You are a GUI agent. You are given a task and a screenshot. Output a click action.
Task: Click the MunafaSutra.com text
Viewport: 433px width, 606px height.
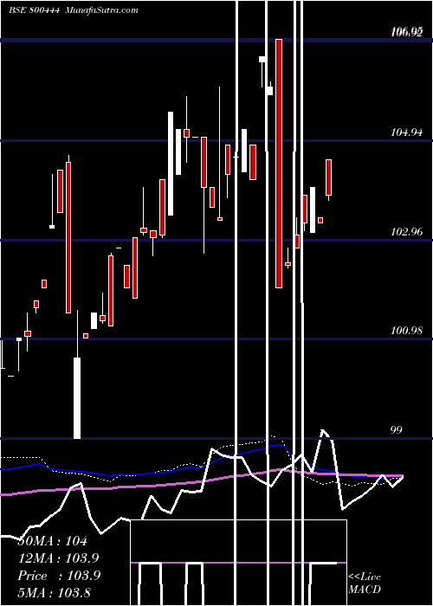101,10
